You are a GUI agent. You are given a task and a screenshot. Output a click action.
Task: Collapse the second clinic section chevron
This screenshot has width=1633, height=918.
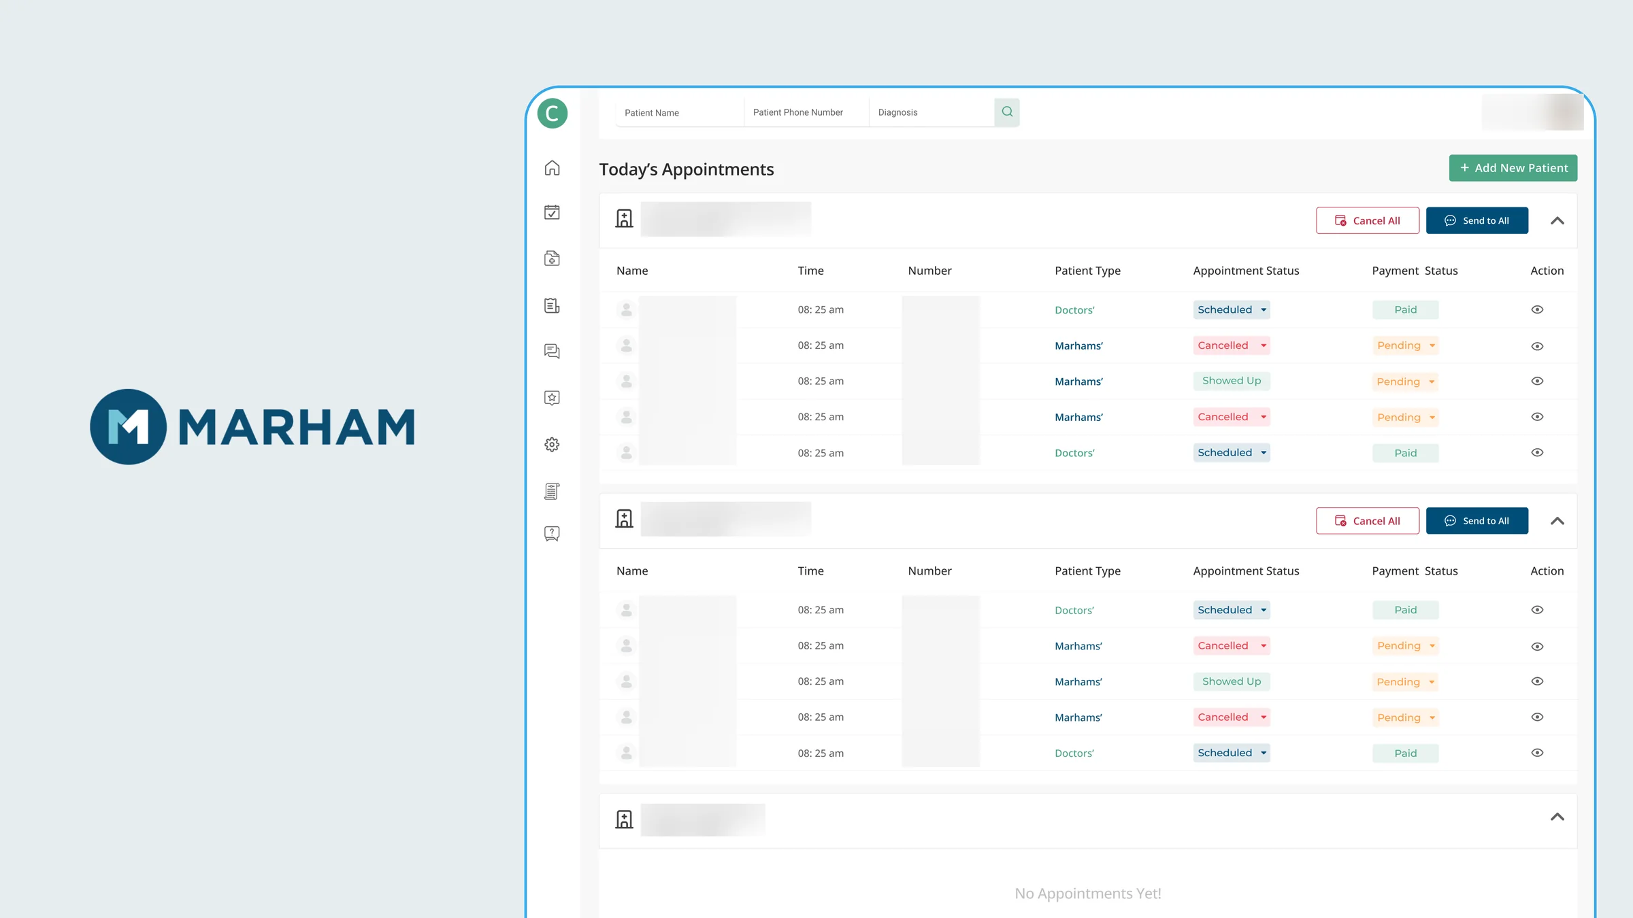click(1557, 522)
